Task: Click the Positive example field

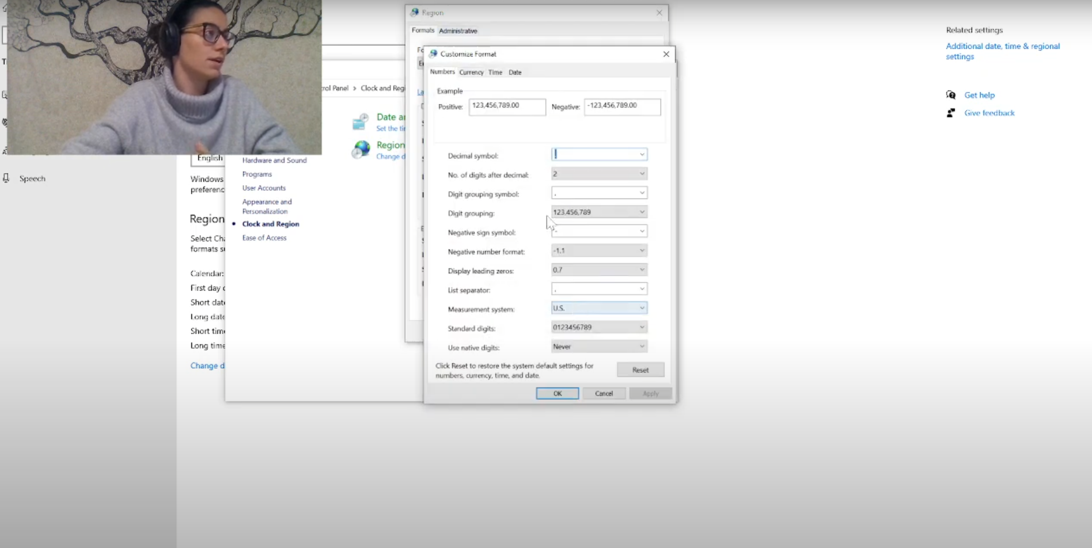Action: pos(507,106)
